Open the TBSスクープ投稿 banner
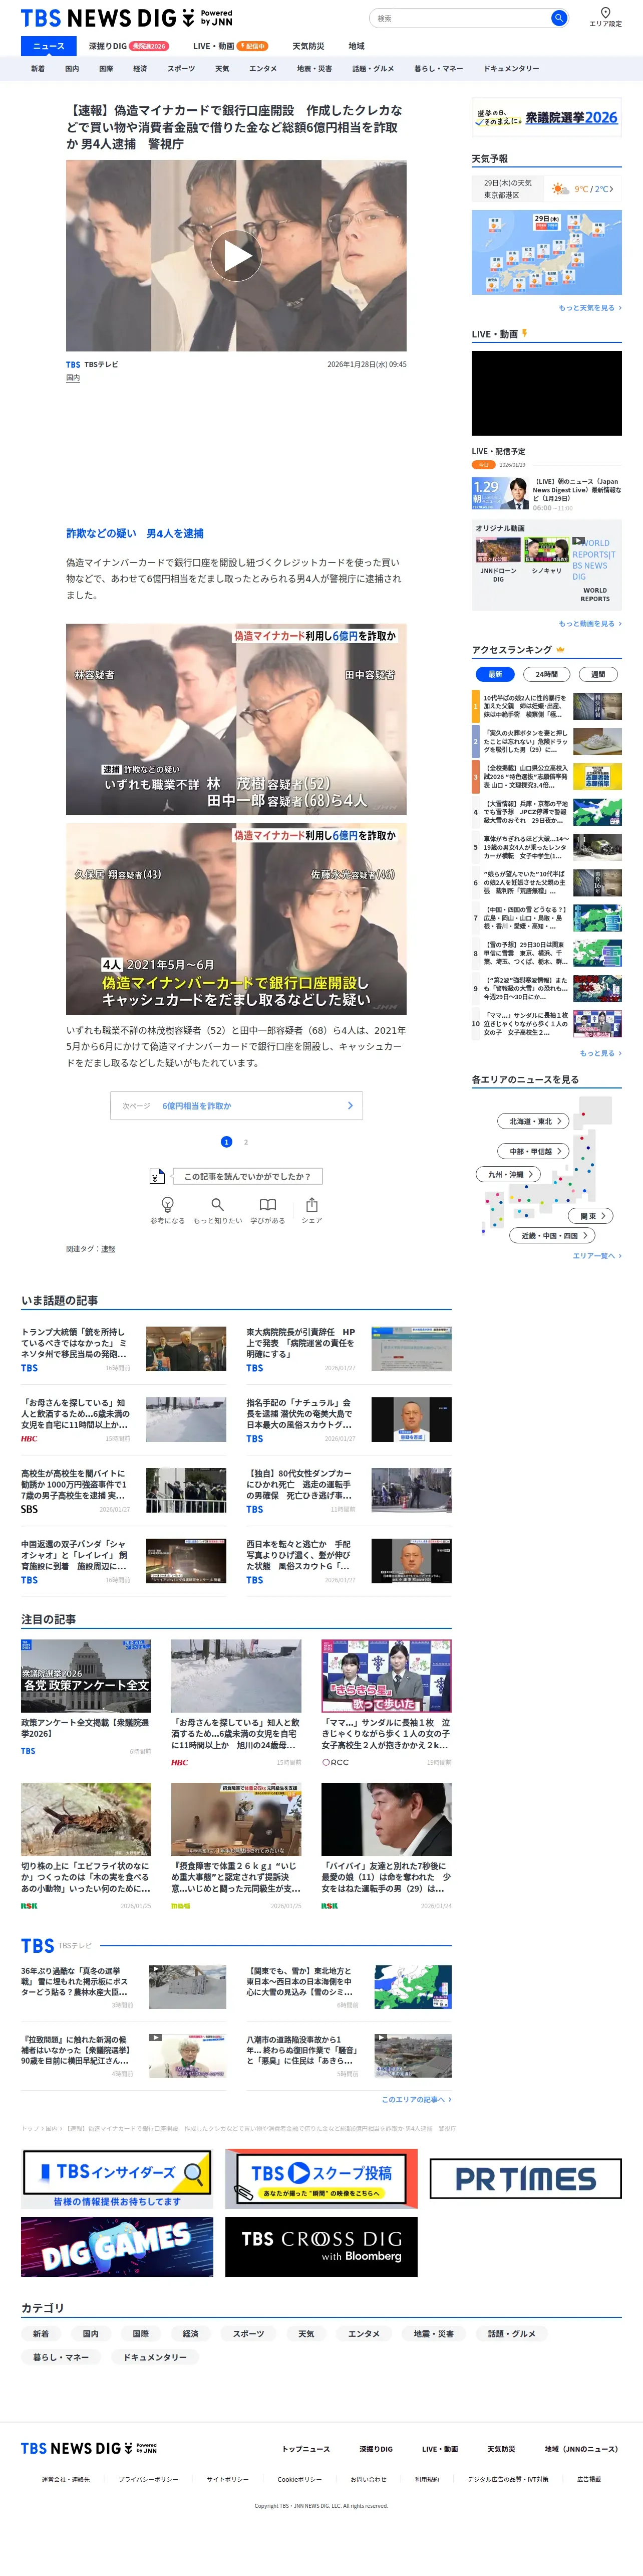This screenshot has width=643, height=2576. (x=321, y=2179)
